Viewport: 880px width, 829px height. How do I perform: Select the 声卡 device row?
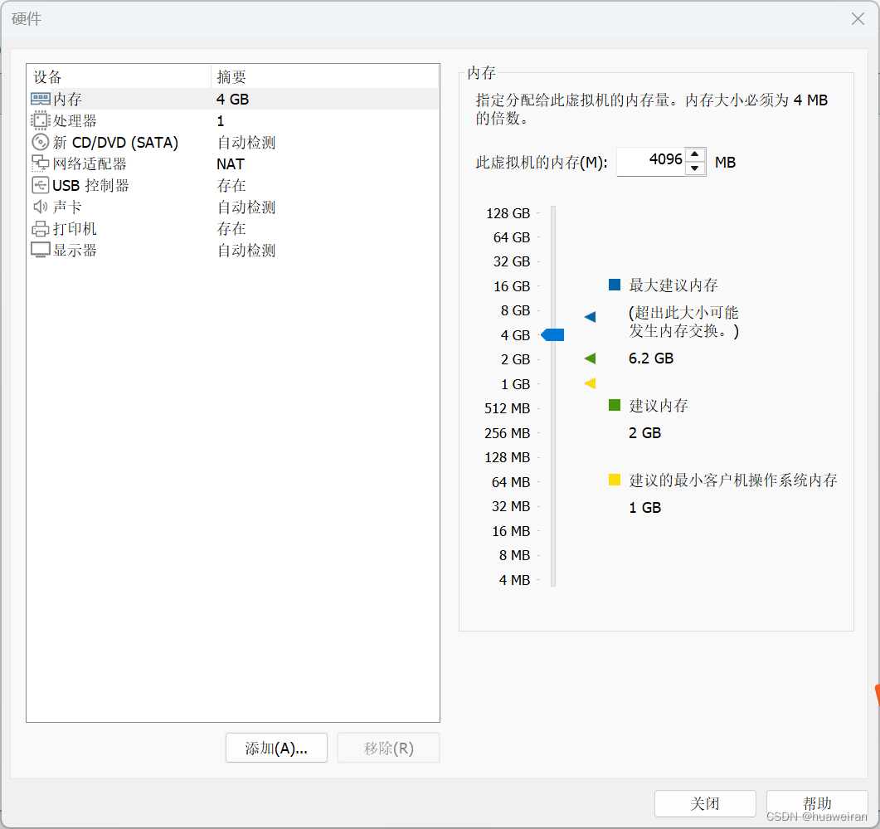[x=233, y=207]
